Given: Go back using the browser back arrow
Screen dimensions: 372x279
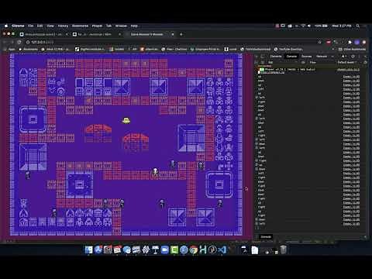Looking at the screenshot, I should 5,42.
